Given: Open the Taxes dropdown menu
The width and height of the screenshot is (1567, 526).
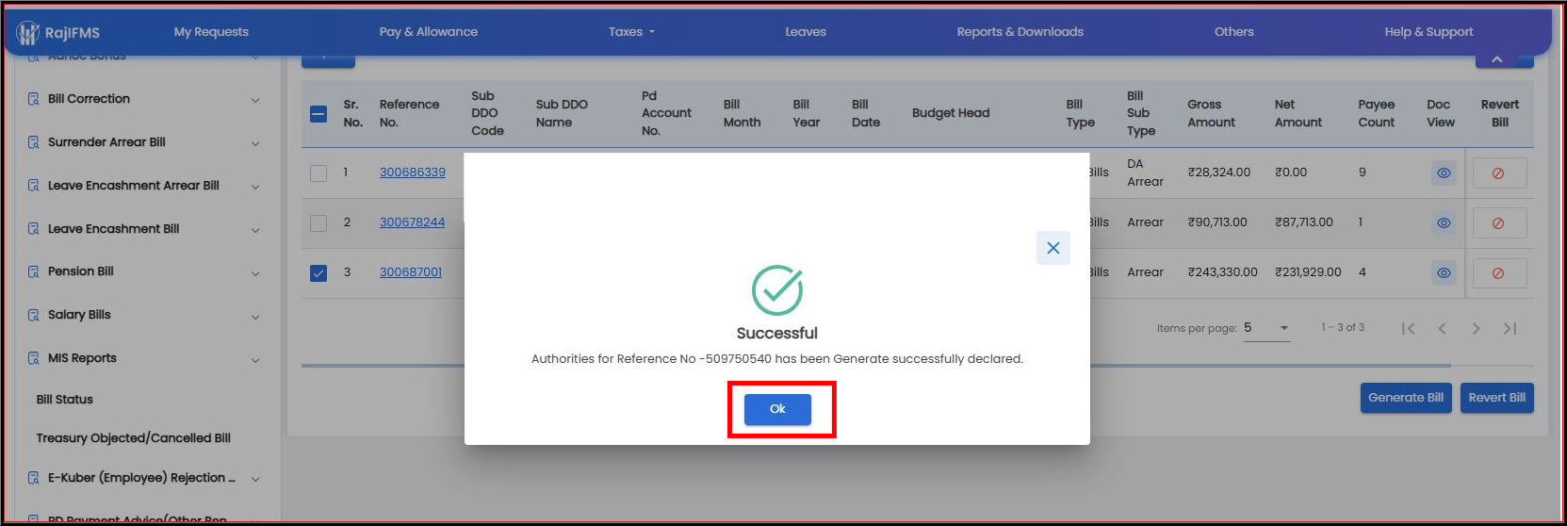Looking at the screenshot, I should (x=631, y=32).
